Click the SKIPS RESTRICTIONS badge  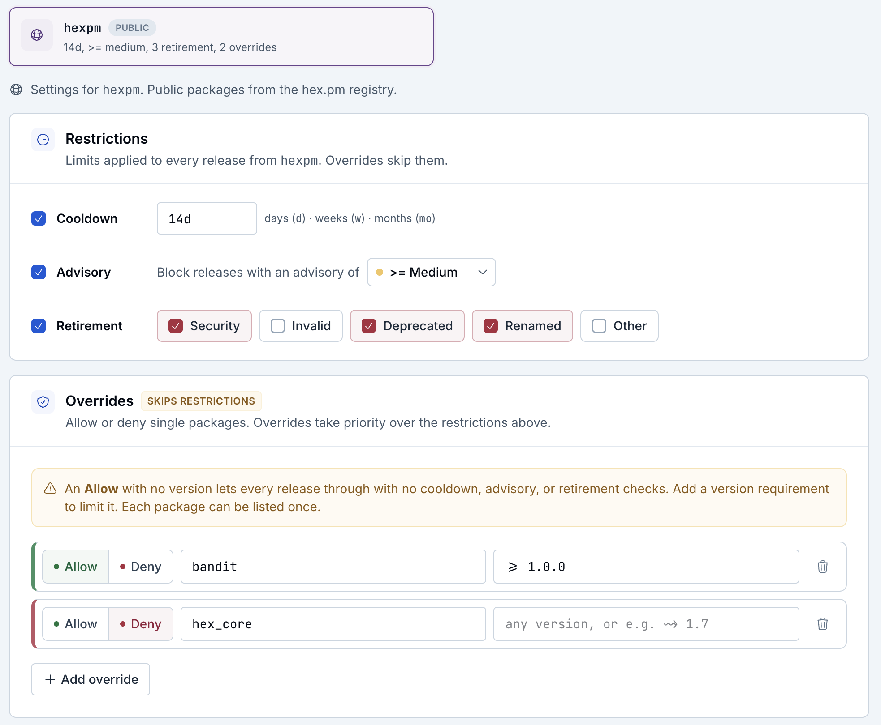pyautogui.click(x=201, y=401)
